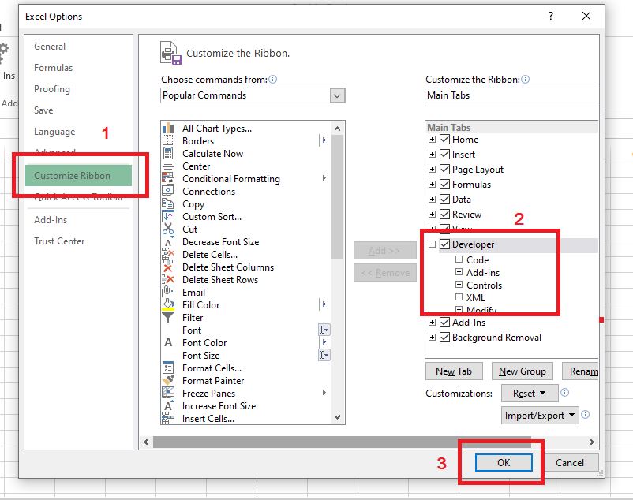This screenshot has width=633, height=500.
Task: Open the dialog Help question mark
Action: [551, 16]
